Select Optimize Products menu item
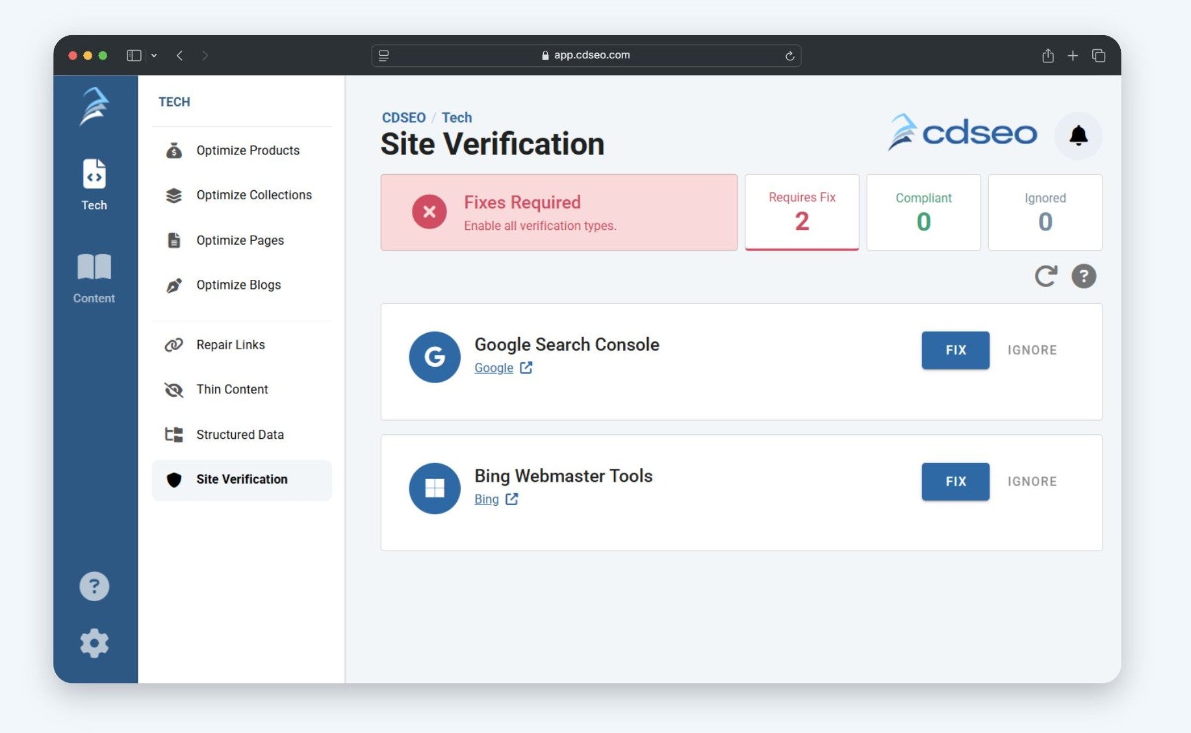The height and width of the screenshot is (733, 1191). click(248, 151)
